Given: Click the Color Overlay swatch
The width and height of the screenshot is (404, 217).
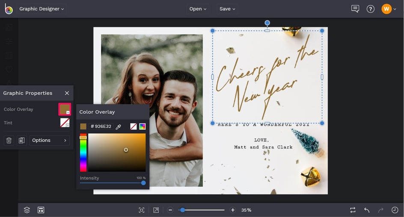Looking at the screenshot, I should tap(65, 109).
